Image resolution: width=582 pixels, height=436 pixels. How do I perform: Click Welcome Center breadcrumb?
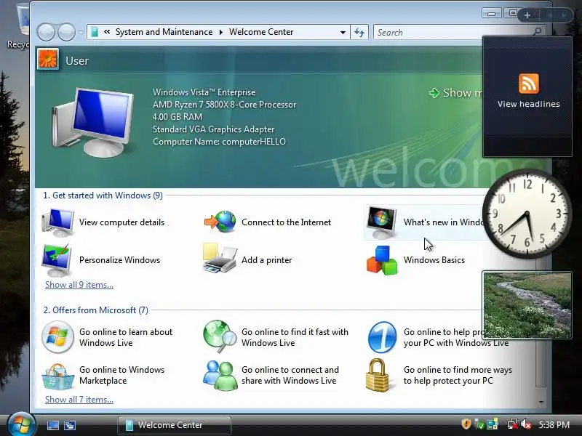tap(261, 32)
